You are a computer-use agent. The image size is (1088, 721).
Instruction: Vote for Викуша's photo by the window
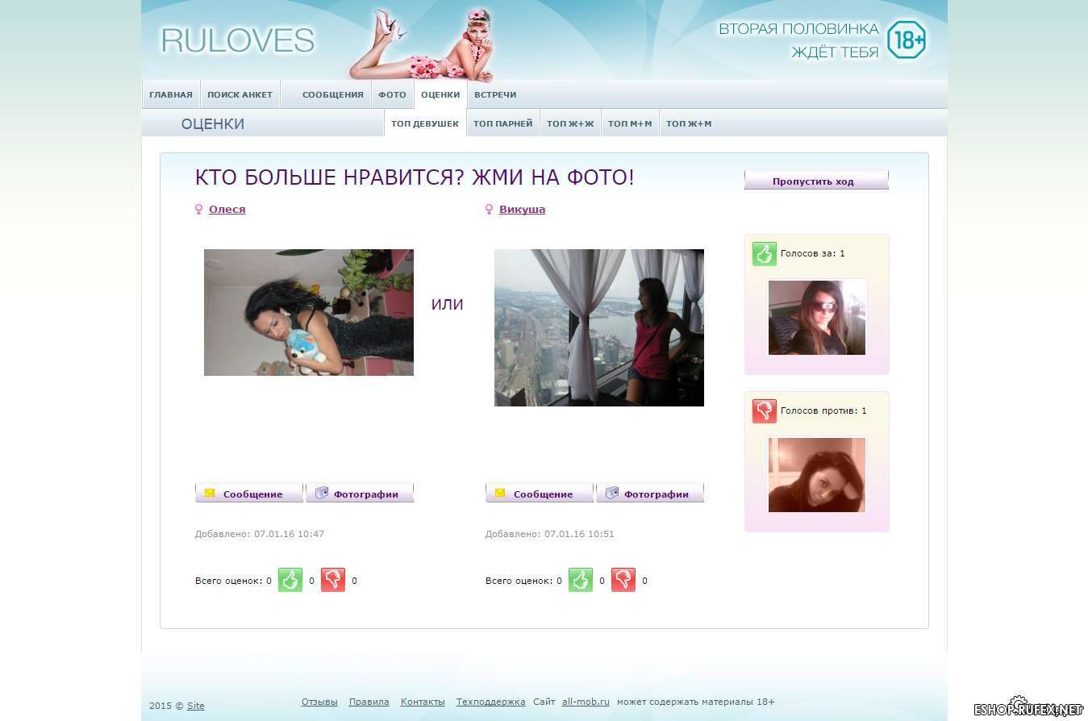tap(599, 327)
